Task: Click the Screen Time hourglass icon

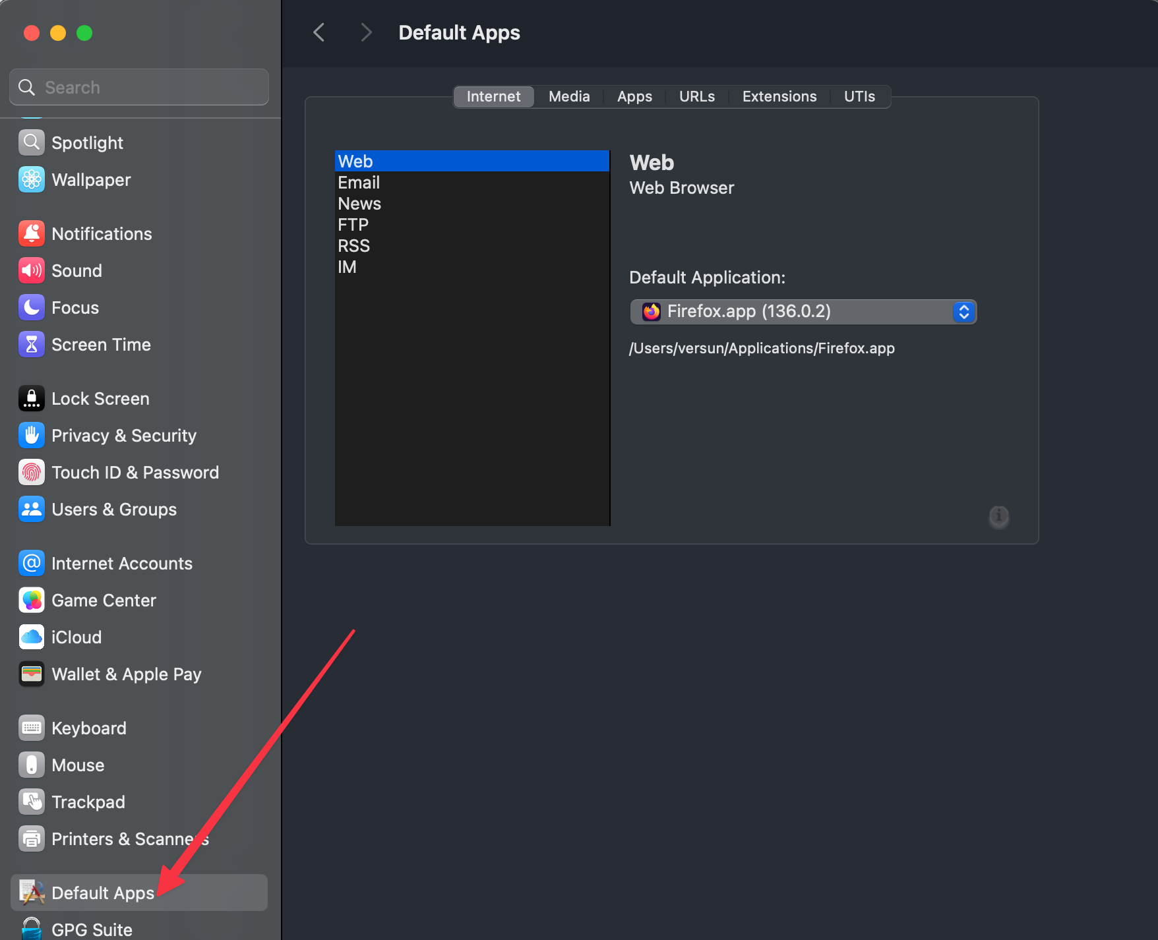Action: tap(32, 344)
